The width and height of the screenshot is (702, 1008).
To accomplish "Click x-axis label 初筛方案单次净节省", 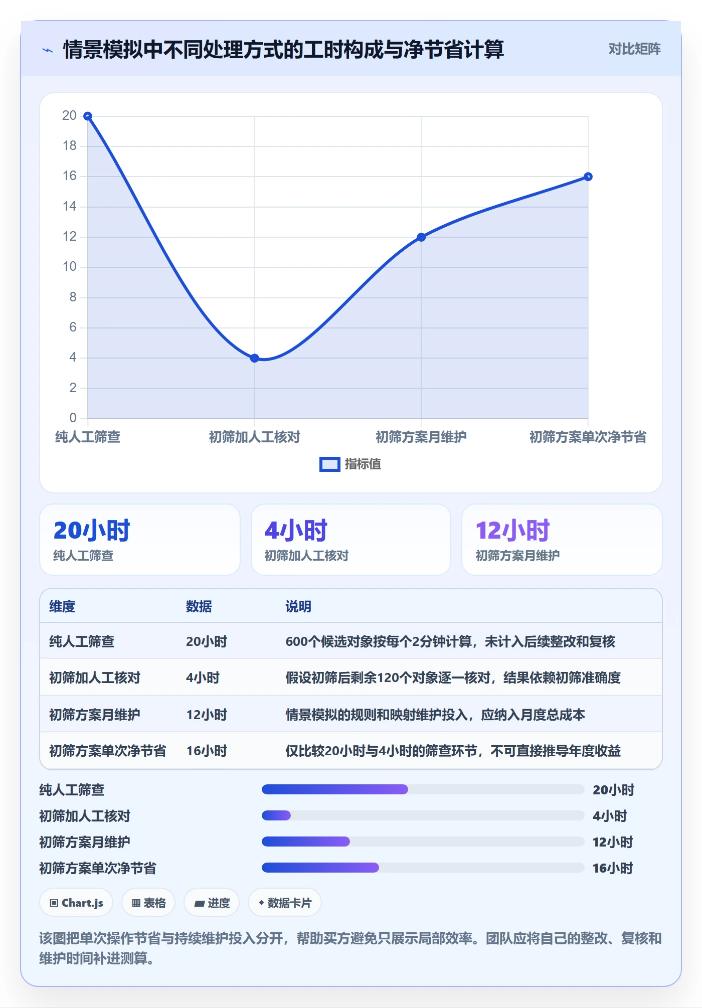I will 588,437.
